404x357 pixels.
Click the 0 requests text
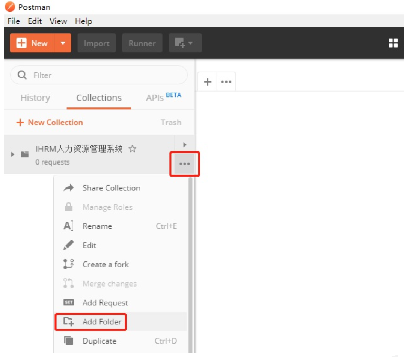click(52, 162)
